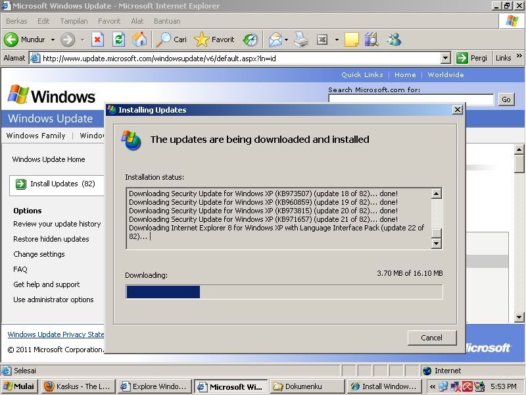This screenshot has width=526, height=395.
Task: Open the Alat menu
Action: click(137, 21)
